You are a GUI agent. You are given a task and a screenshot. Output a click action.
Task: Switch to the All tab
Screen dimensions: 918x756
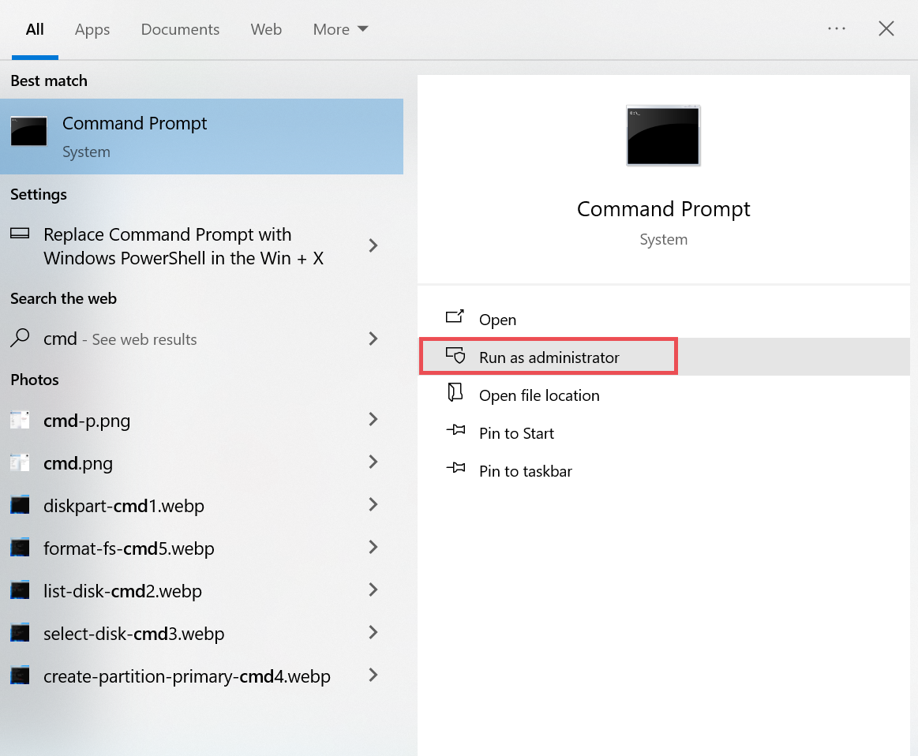click(35, 29)
